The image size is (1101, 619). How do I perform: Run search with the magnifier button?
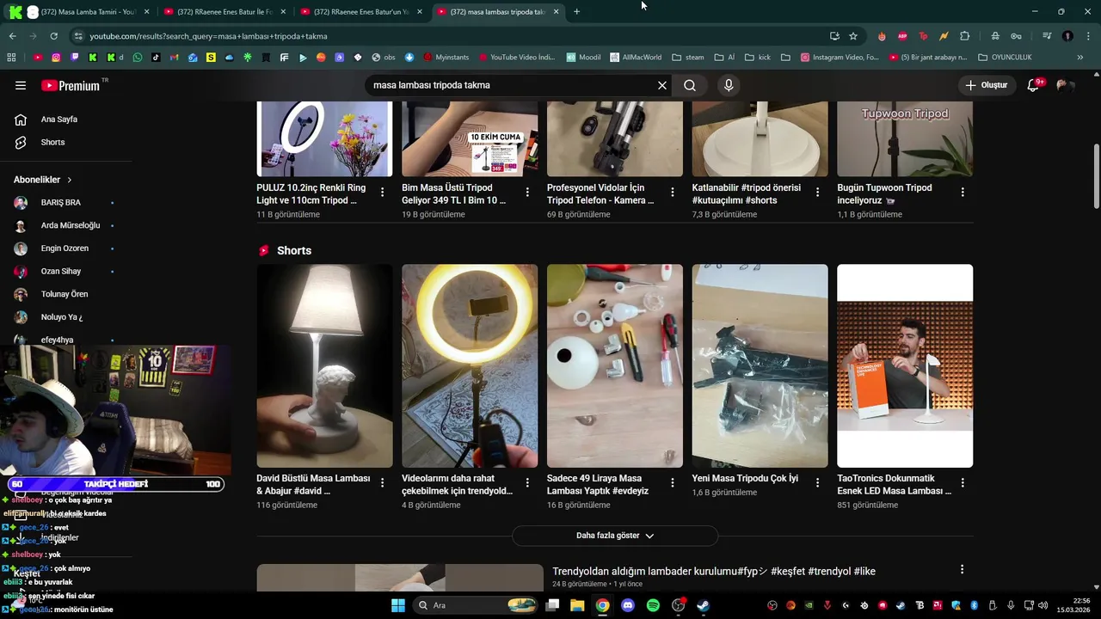click(690, 85)
